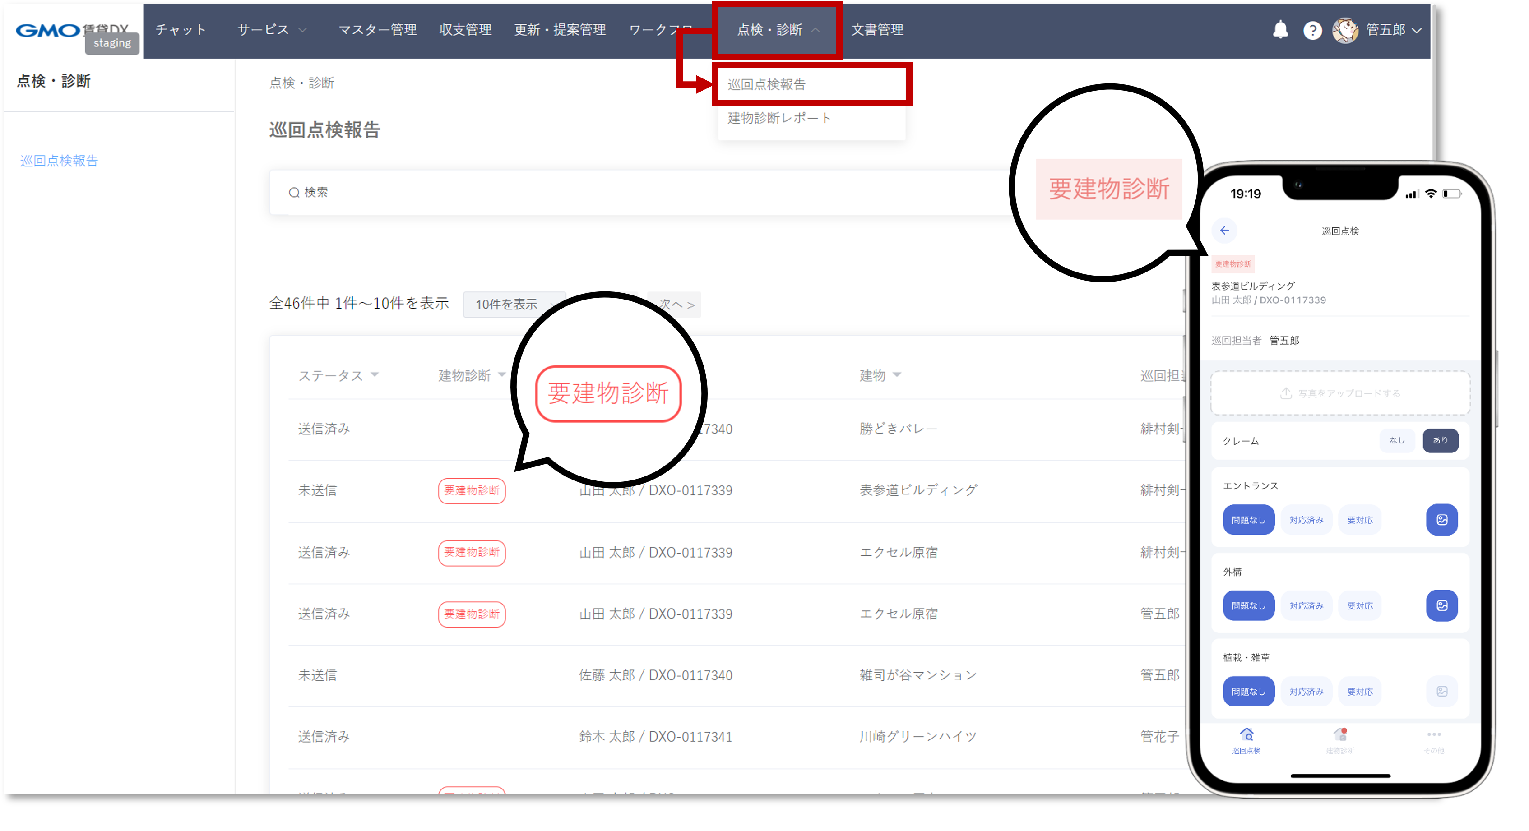The height and width of the screenshot is (831, 1529).
Task: Click the user avatar image
Action: click(x=1345, y=30)
